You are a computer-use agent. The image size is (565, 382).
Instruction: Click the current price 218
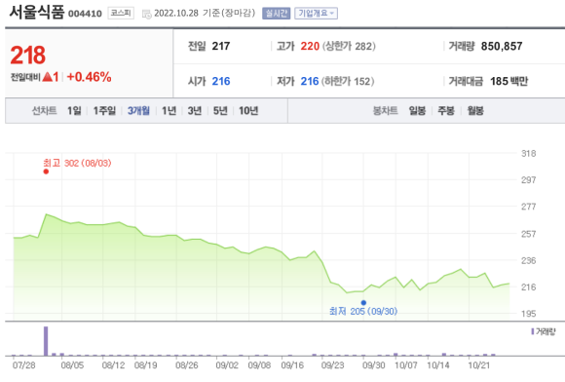pyautogui.click(x=27, y=56)
